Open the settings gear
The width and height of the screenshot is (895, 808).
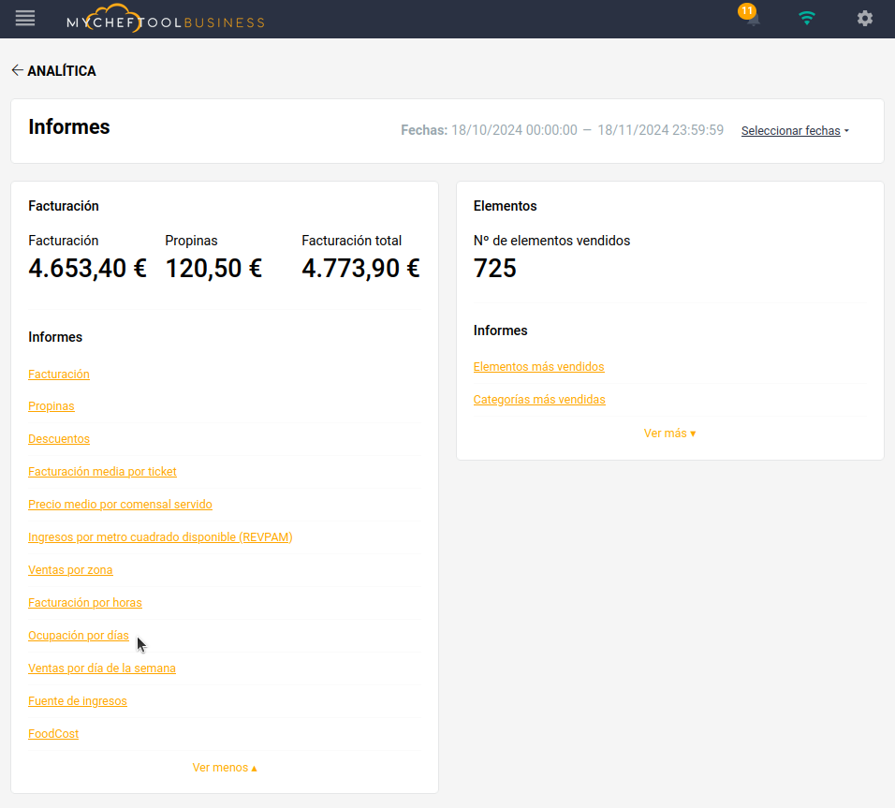click(864, 19)
